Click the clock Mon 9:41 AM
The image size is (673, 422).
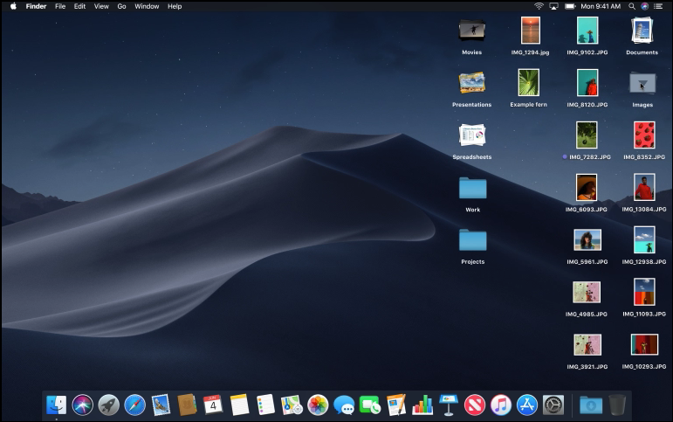coord(601,6)
